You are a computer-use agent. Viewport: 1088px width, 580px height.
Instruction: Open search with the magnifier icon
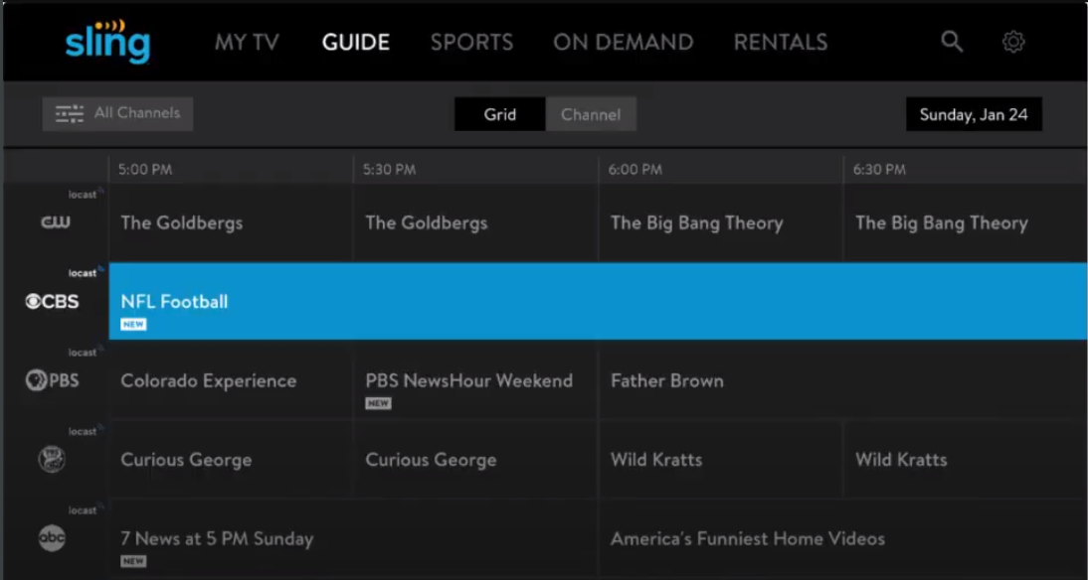952,43
